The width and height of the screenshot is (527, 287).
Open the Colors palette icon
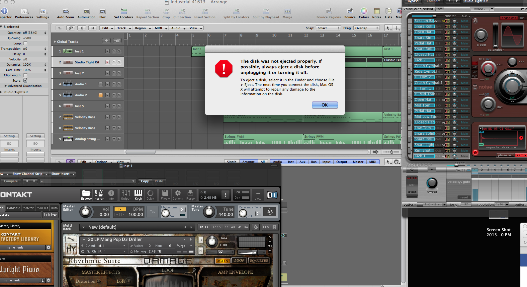pyautogui.click(x=364, y=14)
